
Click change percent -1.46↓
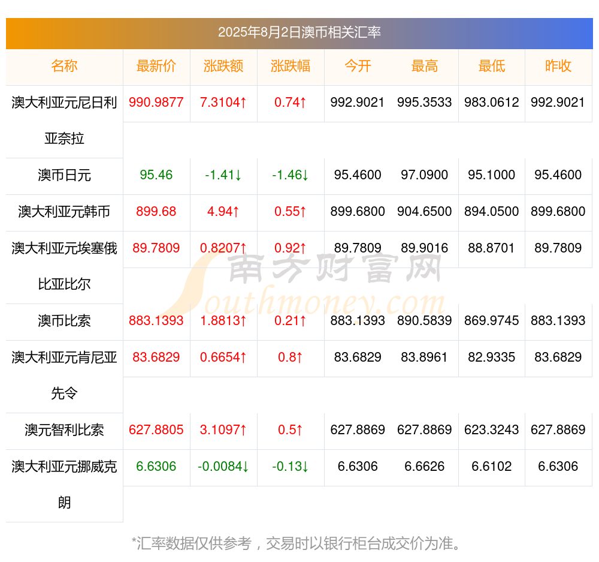[291, 175]
